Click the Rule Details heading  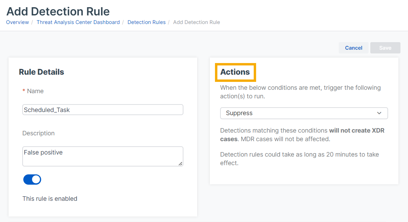click(x=41, y=72)
